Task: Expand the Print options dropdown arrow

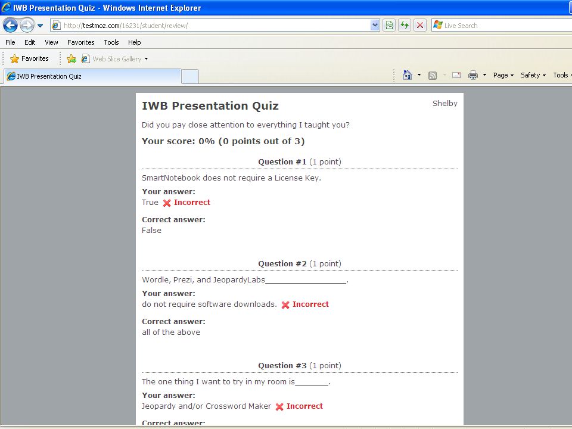Action: point(484,75)
